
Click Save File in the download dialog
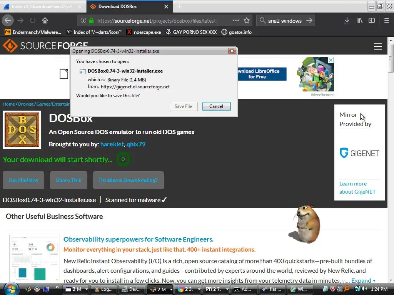tap(184, 106)
